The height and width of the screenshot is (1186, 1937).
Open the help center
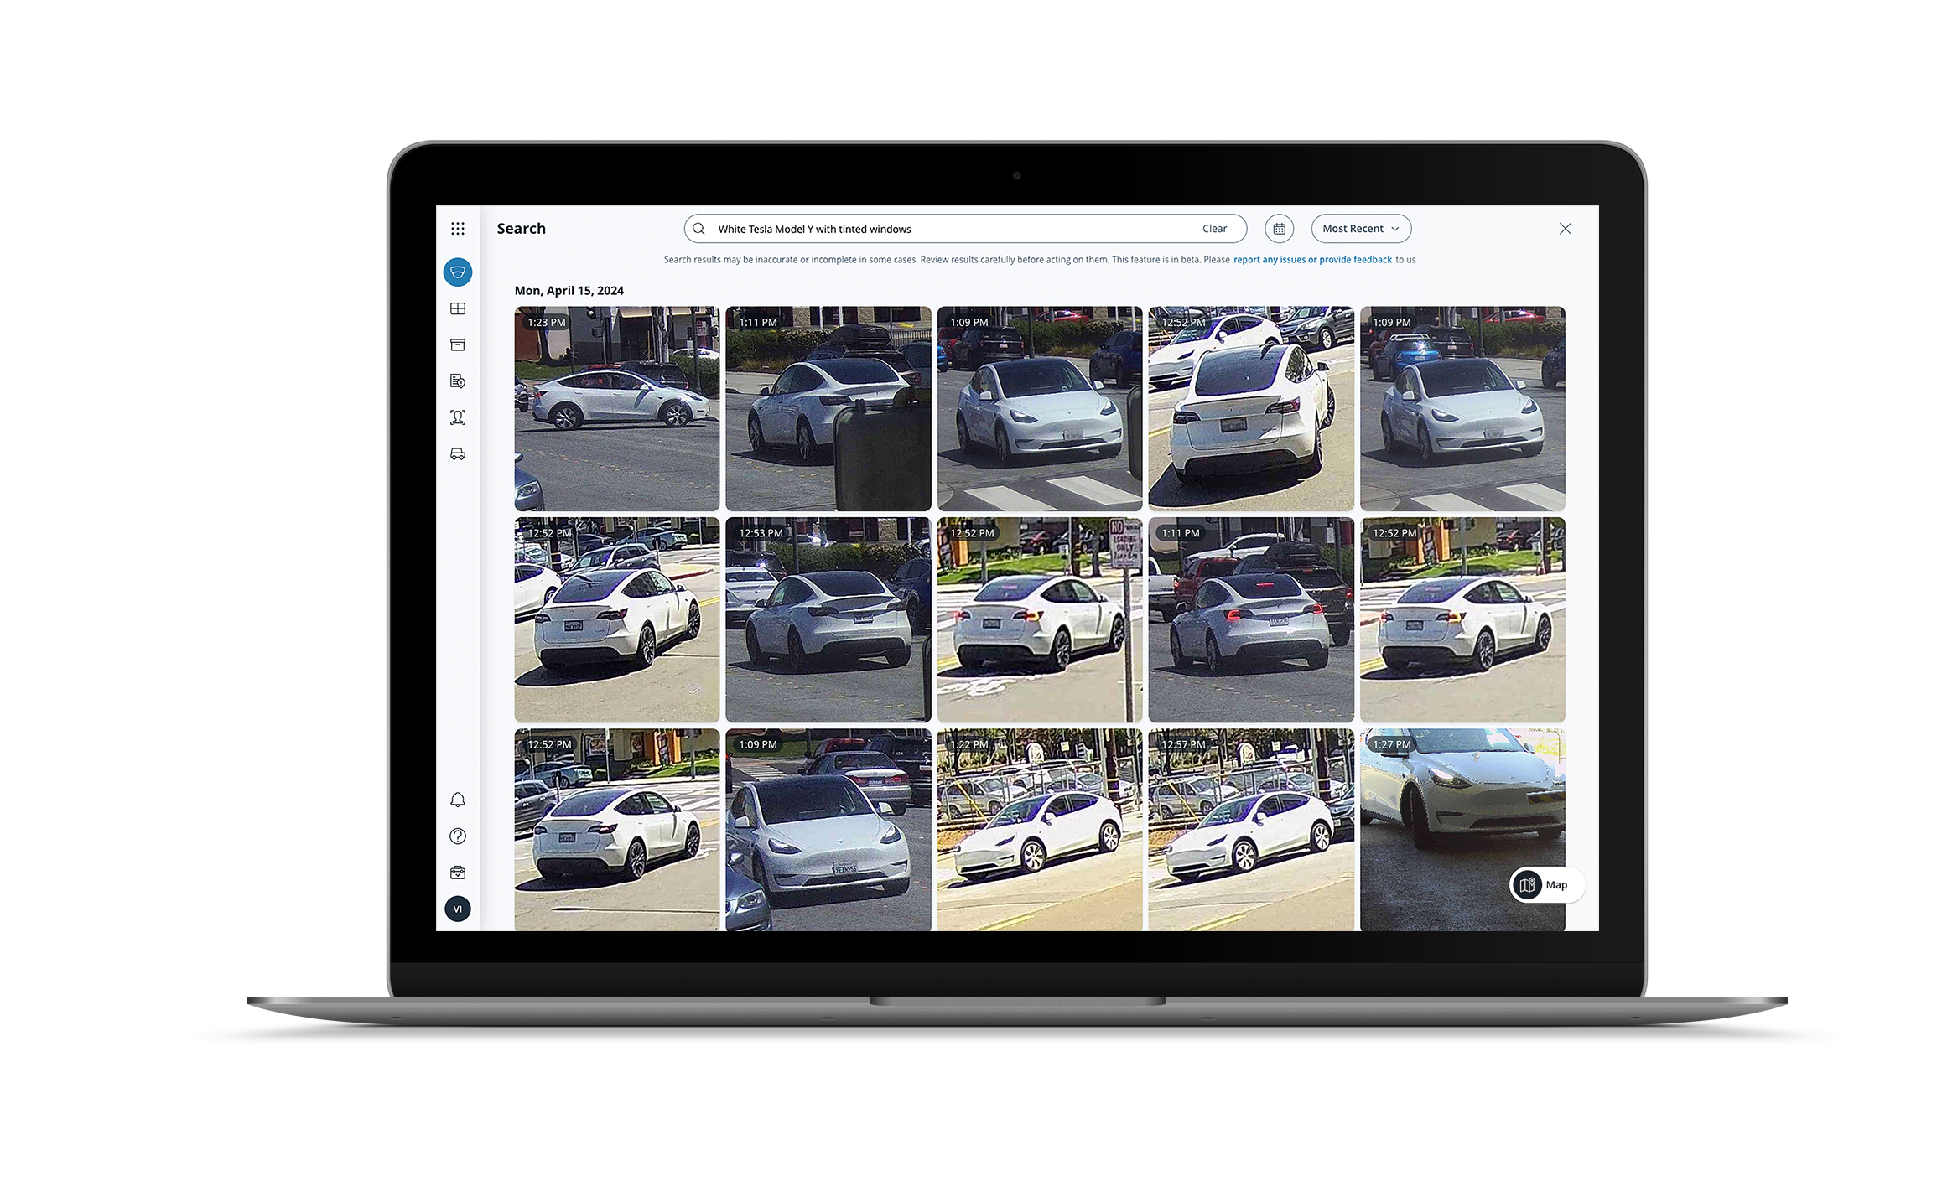[458, 836]
